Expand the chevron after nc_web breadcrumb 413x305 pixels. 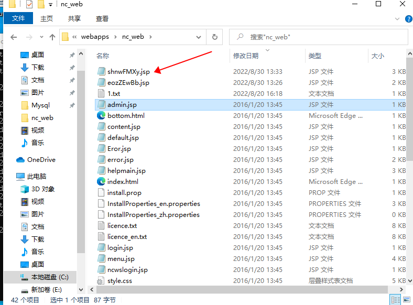tap(150, 37)
